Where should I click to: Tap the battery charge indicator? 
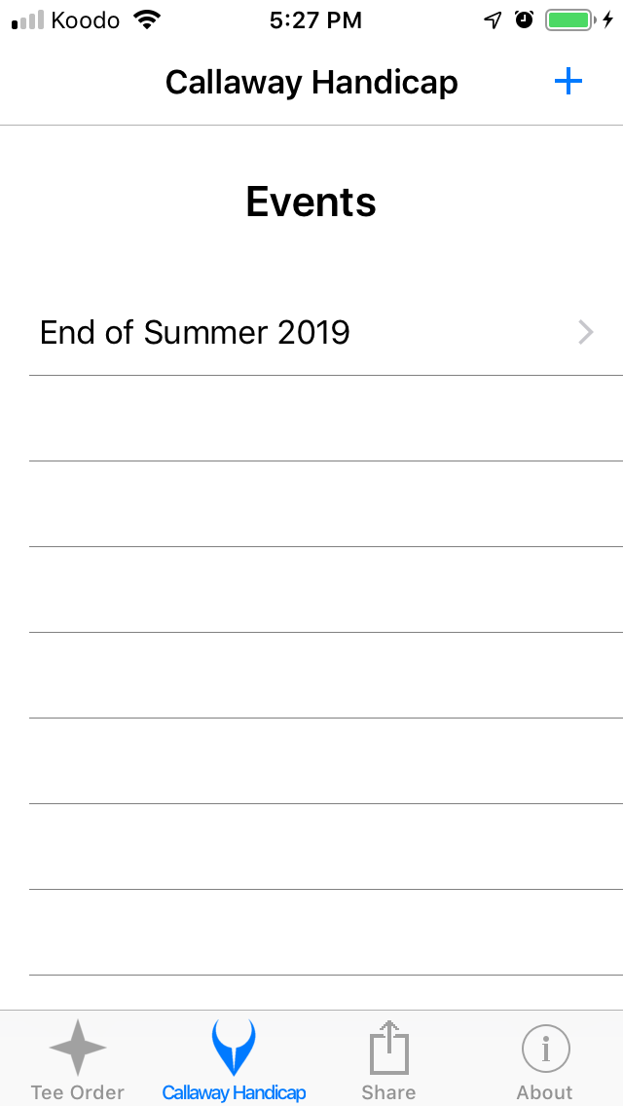569,18
